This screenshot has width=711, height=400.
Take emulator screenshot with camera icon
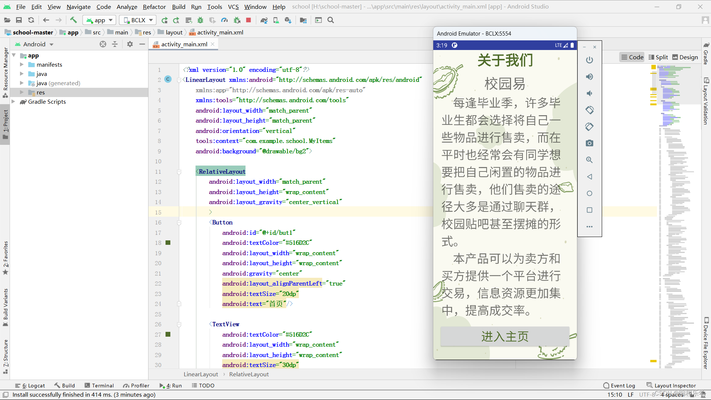point(590,143)
